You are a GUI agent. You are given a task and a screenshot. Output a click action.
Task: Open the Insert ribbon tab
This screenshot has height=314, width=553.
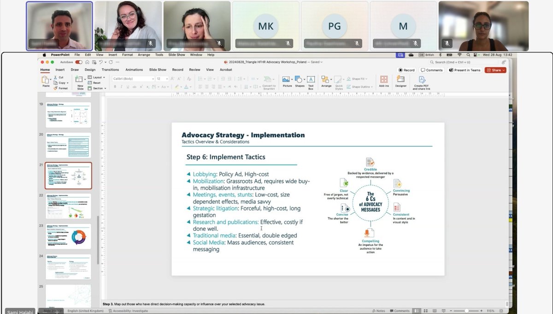pyautogui.click(x=60, y=69)
